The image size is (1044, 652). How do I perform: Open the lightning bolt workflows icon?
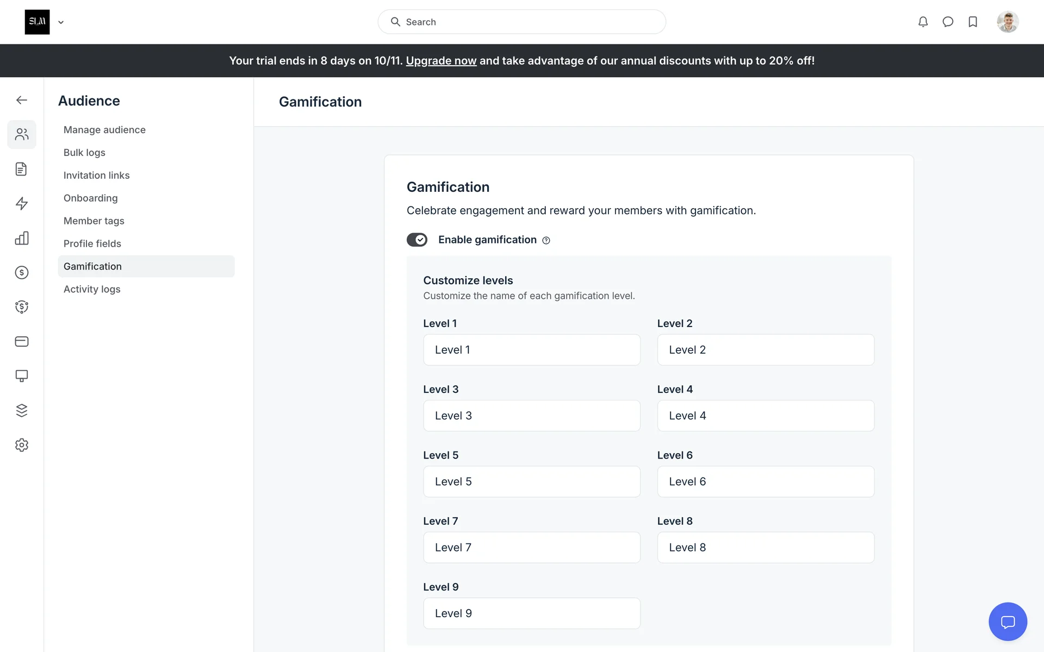pyautogui.click(x=22, y=204)
